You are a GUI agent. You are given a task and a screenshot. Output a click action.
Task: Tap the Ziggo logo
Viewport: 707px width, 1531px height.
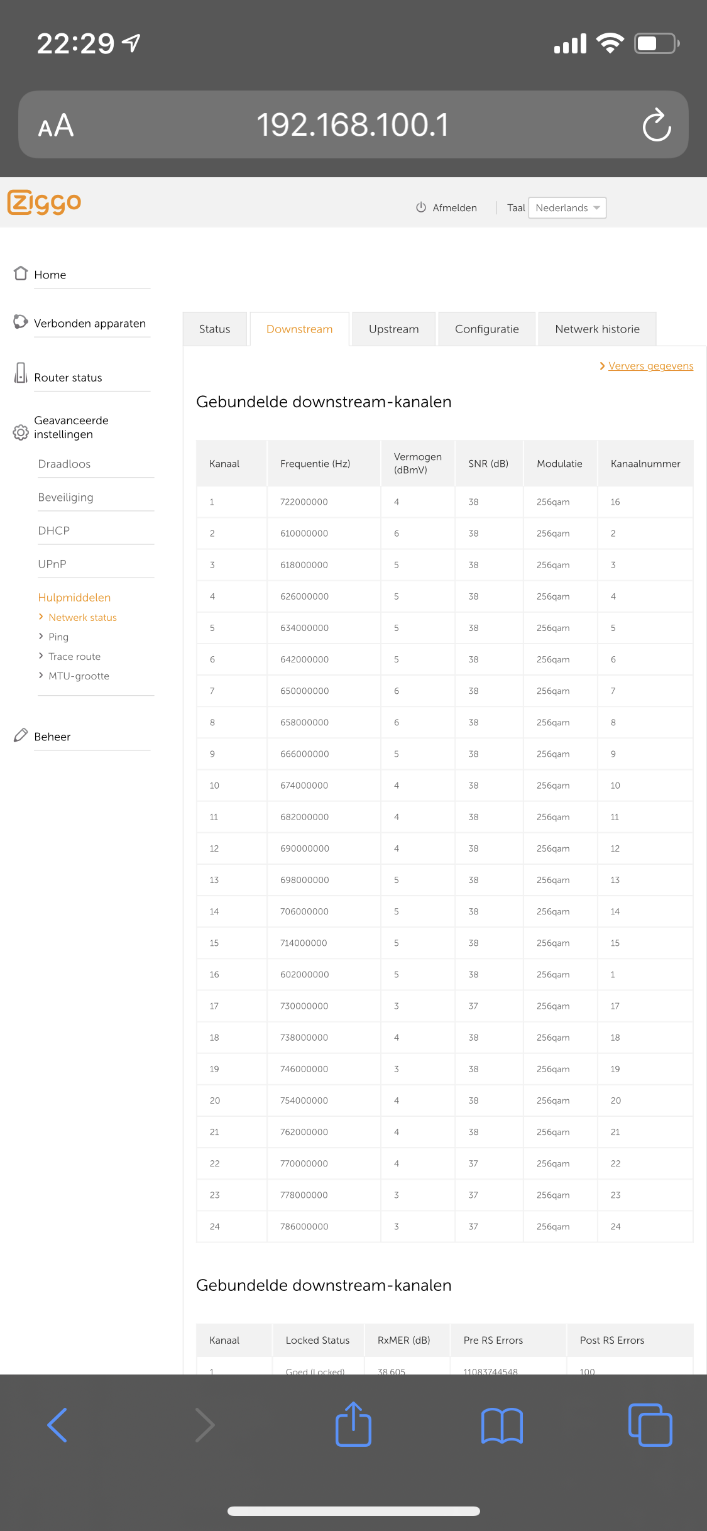45,202
